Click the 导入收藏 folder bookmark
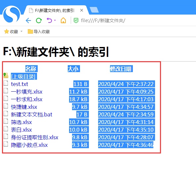The width and height of the screenshot is (196, 173). [39, 31]
